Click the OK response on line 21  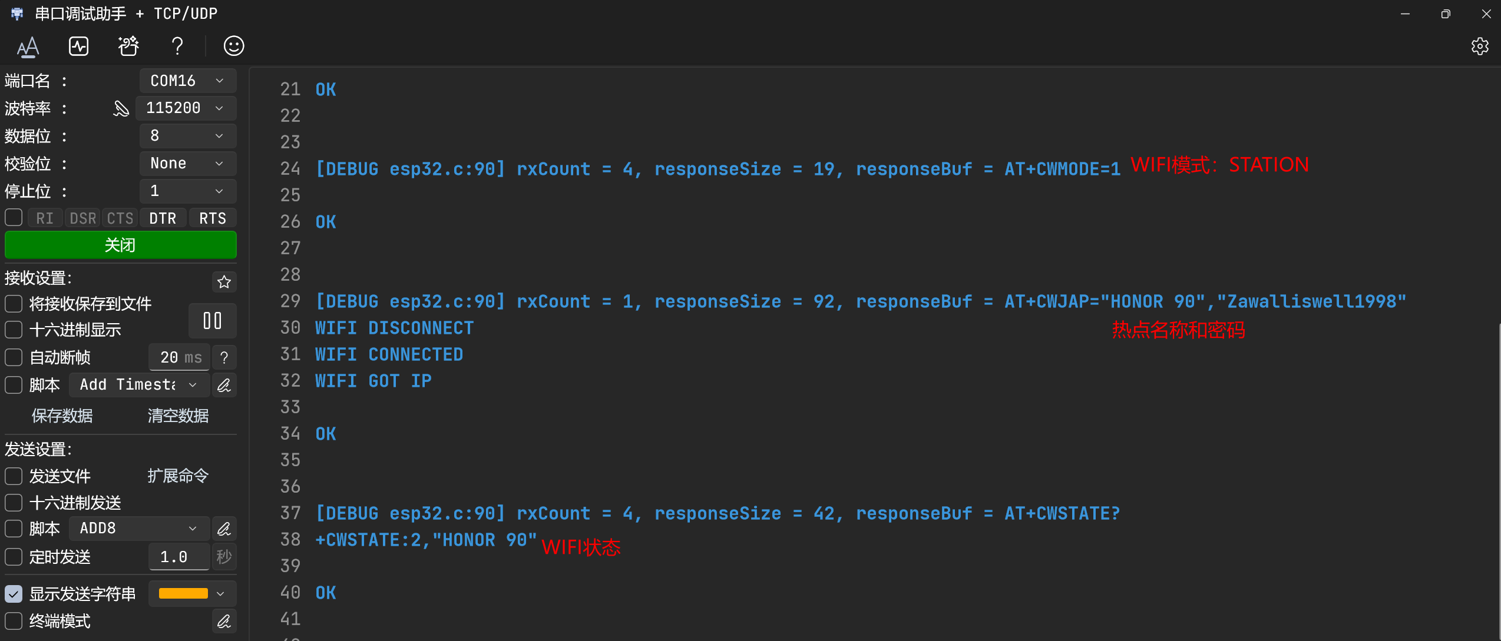(x=326, y=89)
